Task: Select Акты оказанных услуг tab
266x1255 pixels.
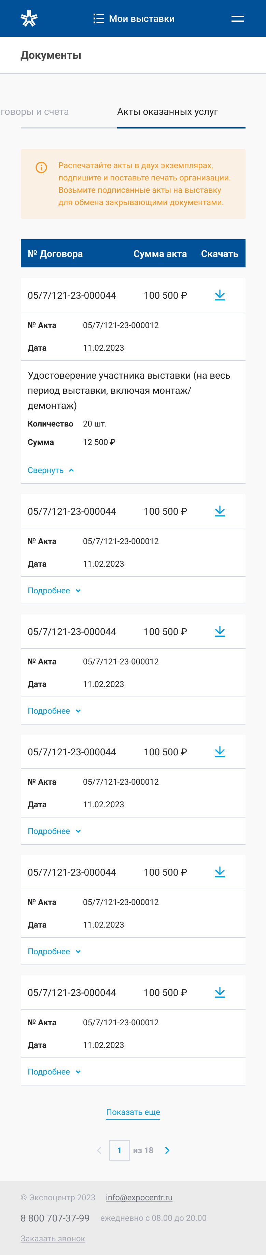Action: click(x=168, y=112)
